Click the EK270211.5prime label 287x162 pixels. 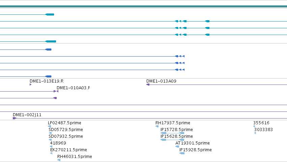(x=68, y=150)
